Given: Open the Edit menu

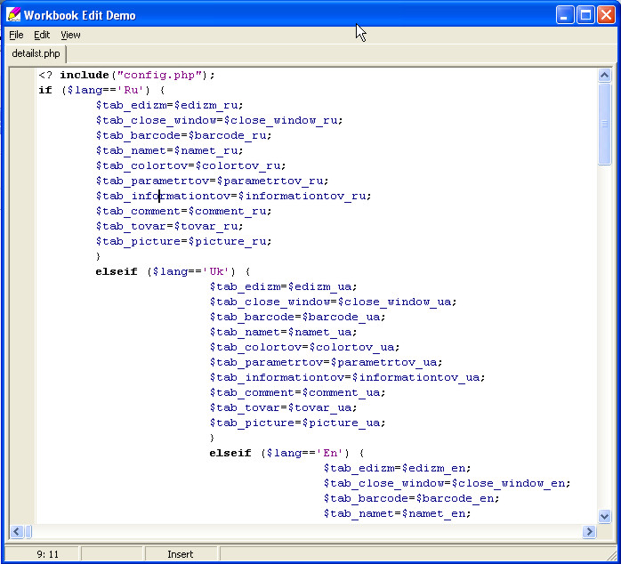Looking at the screenshot, I should (42, 35).
